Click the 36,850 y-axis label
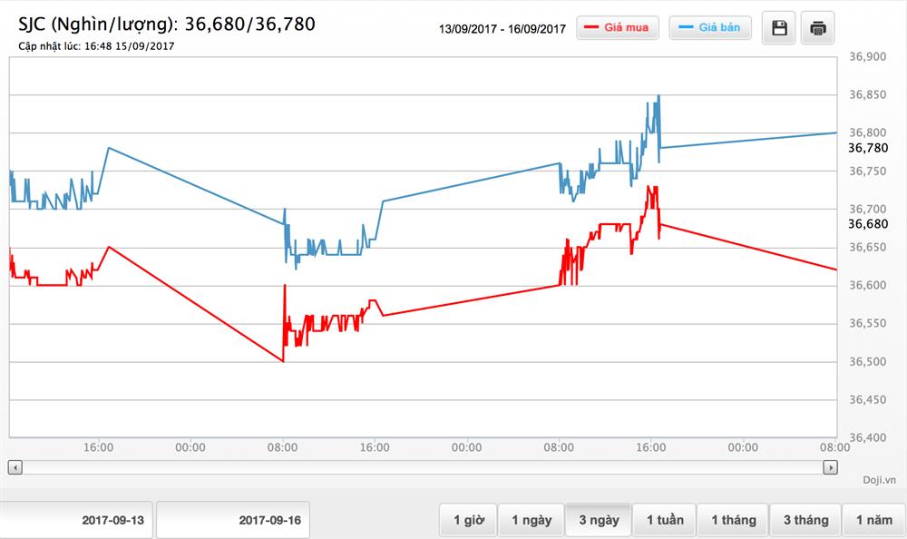Image resolution: width=907 pixels, height=539 pixels. point(868,95)
